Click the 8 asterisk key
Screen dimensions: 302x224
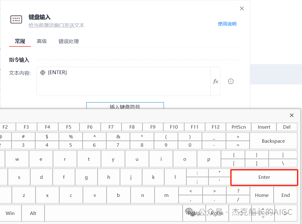(142, 141)
